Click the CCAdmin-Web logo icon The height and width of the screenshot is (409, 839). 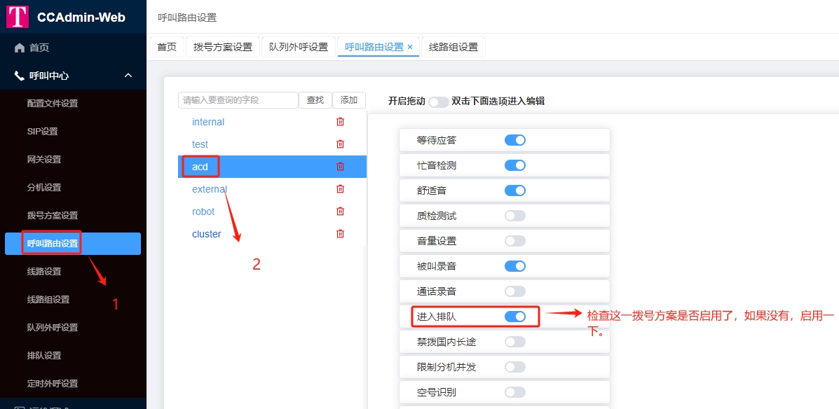(18, 17)
